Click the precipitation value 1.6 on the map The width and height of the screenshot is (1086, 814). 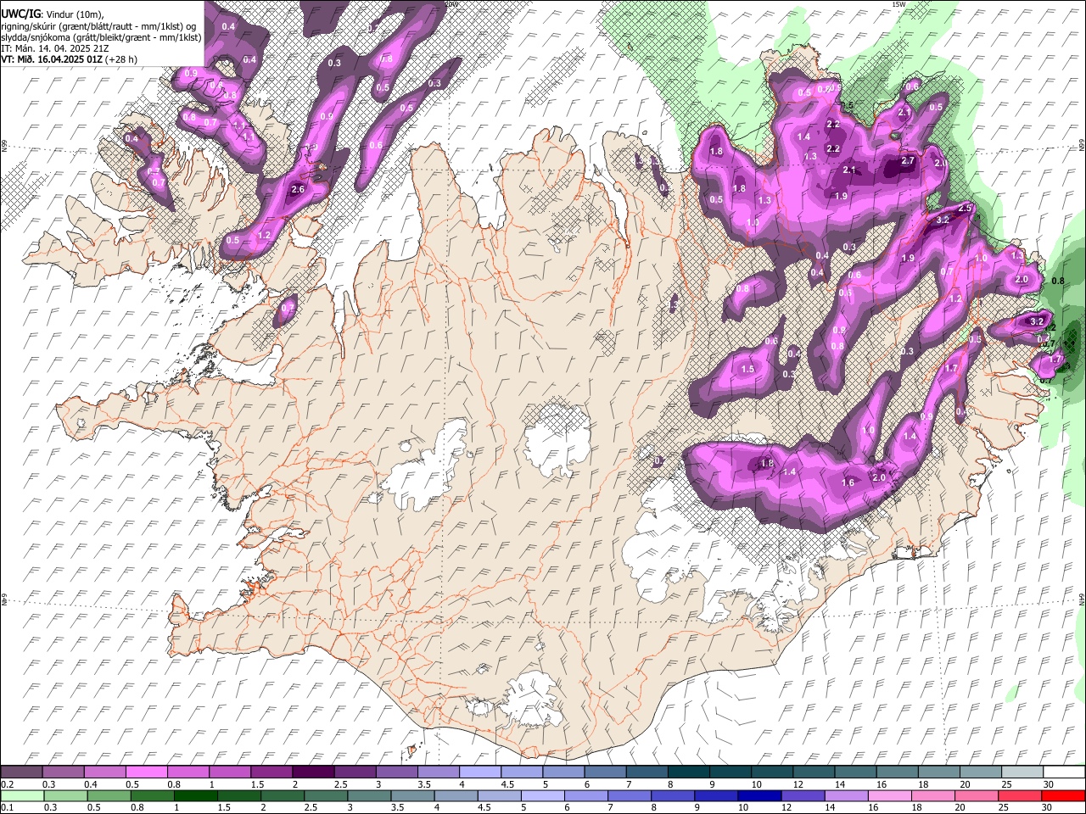click(x=848, y=482)
